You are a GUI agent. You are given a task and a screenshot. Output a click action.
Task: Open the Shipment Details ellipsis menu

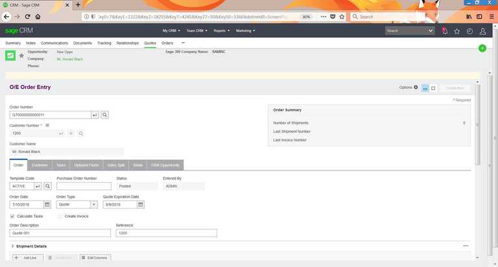(466, 246)
